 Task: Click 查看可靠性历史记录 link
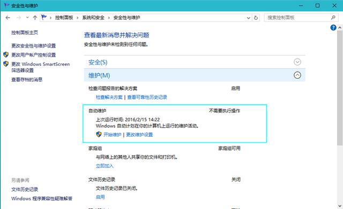(x=147, y=97)
